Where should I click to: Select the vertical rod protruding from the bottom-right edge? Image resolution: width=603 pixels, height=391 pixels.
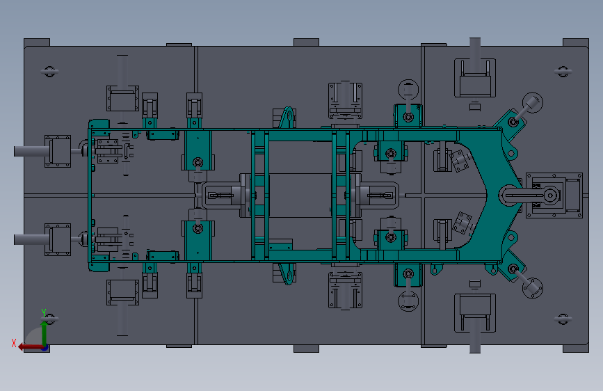tap(475, 335)
